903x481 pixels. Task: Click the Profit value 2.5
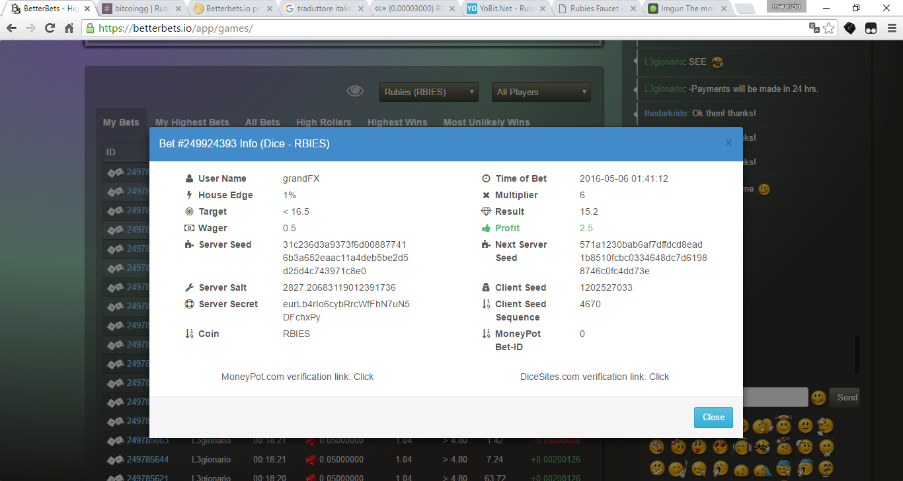point(586,228)
